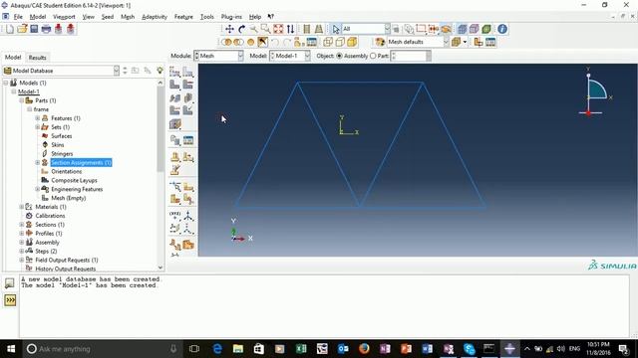Expand the Sets (1) tree node
This screenshot has width=638, height=358.
click(38, 127)
